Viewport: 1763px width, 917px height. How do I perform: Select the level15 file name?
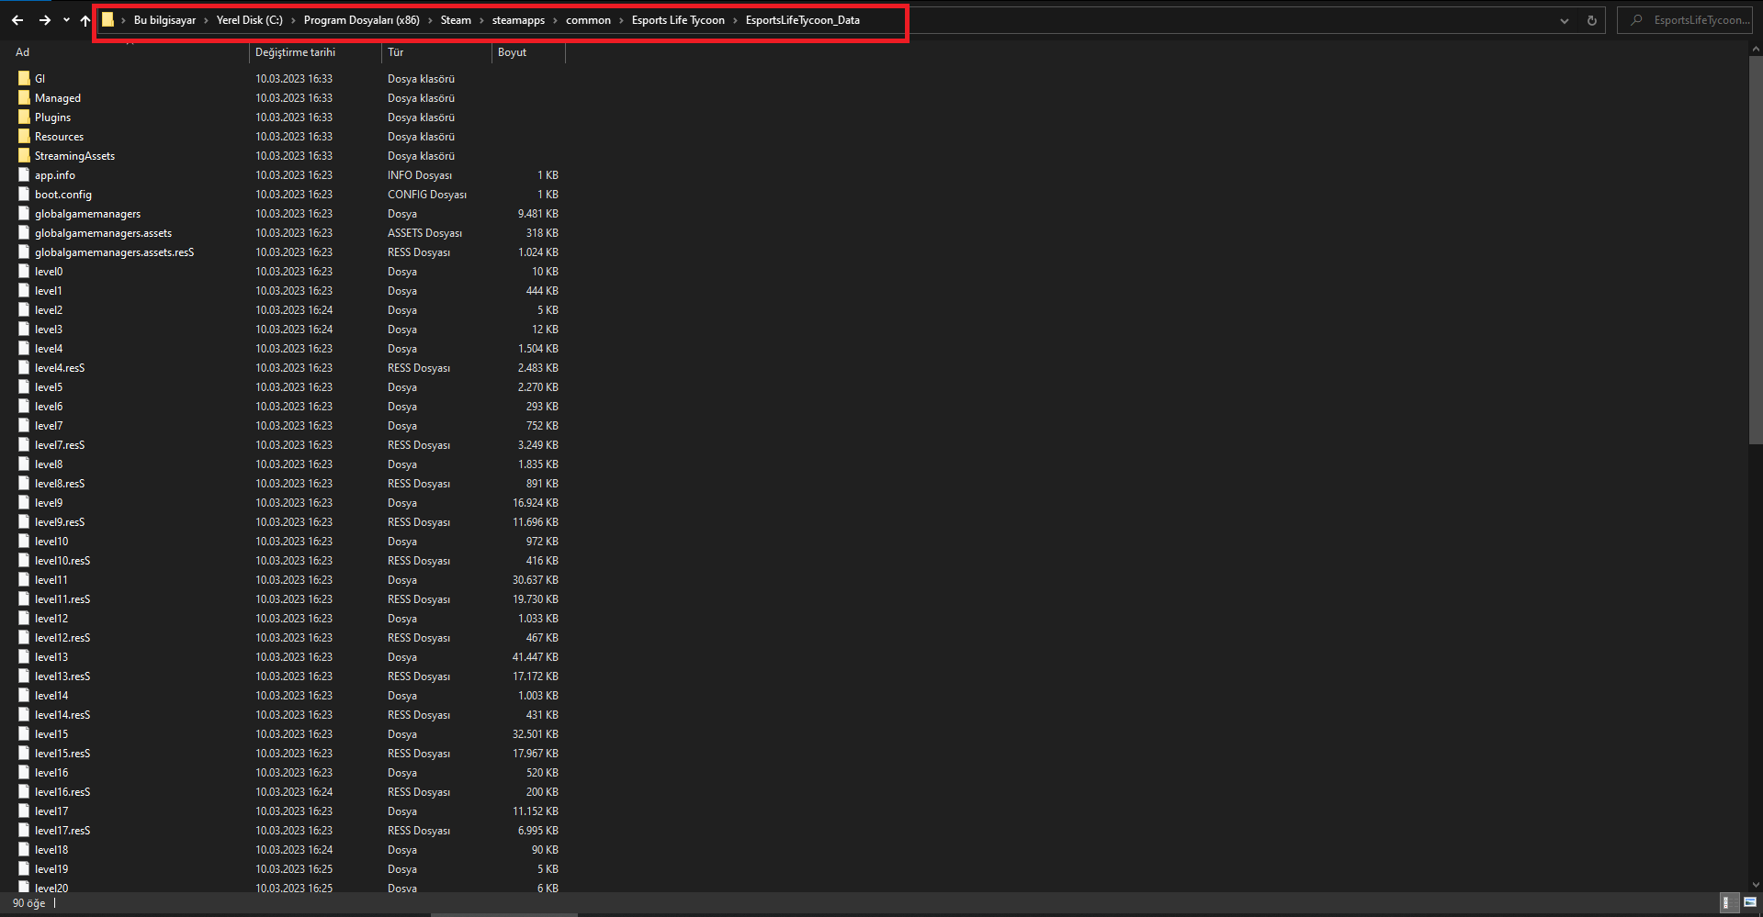[x=51, y=733]
